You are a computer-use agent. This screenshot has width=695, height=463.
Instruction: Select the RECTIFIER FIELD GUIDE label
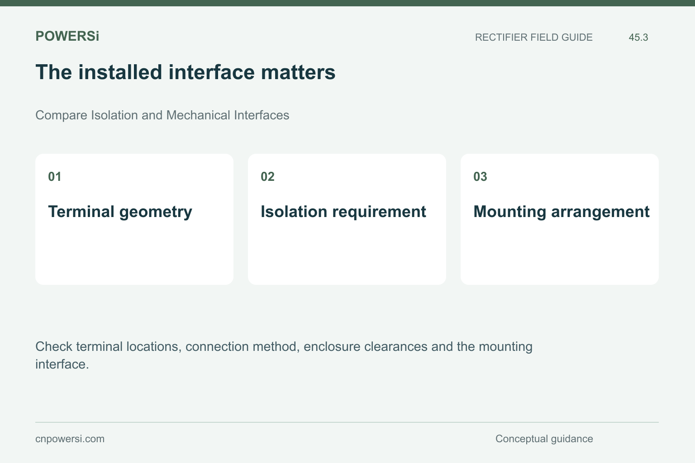[x=533, y=38]
